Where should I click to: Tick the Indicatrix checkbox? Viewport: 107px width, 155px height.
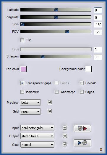point(22,92)
